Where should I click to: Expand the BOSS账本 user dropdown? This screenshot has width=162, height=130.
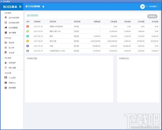point(154,6)
